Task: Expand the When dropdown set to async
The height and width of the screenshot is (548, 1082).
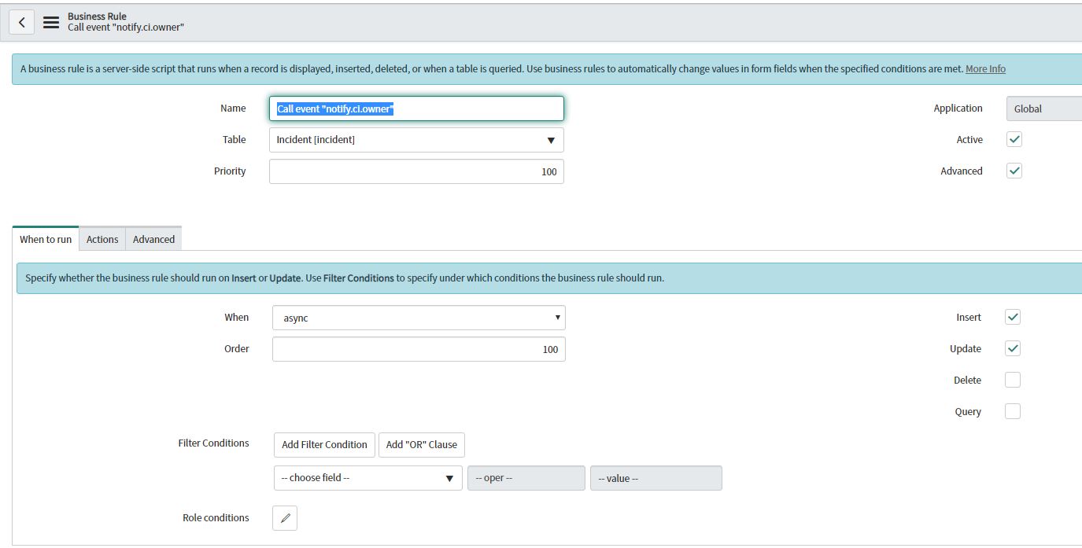Action: click(x=419, y=318)
